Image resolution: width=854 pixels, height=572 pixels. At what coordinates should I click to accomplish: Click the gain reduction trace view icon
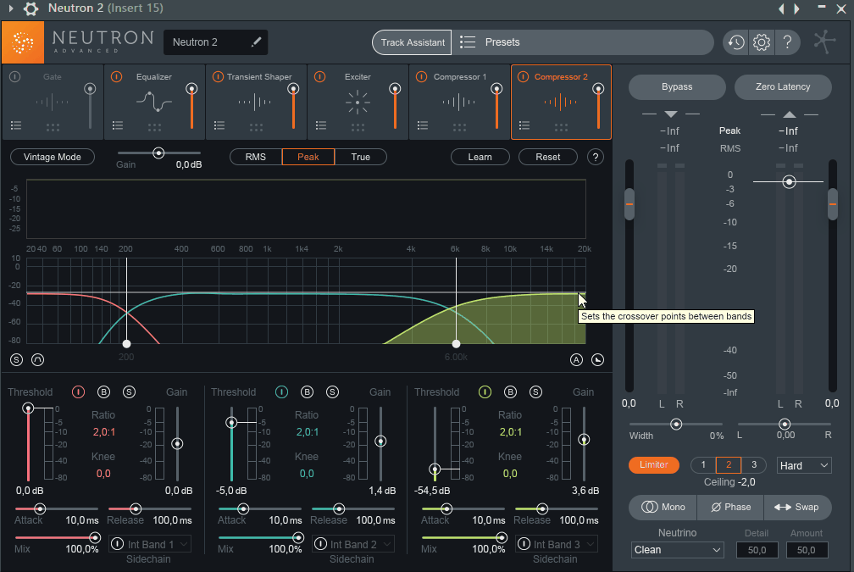tap(597, 359)
